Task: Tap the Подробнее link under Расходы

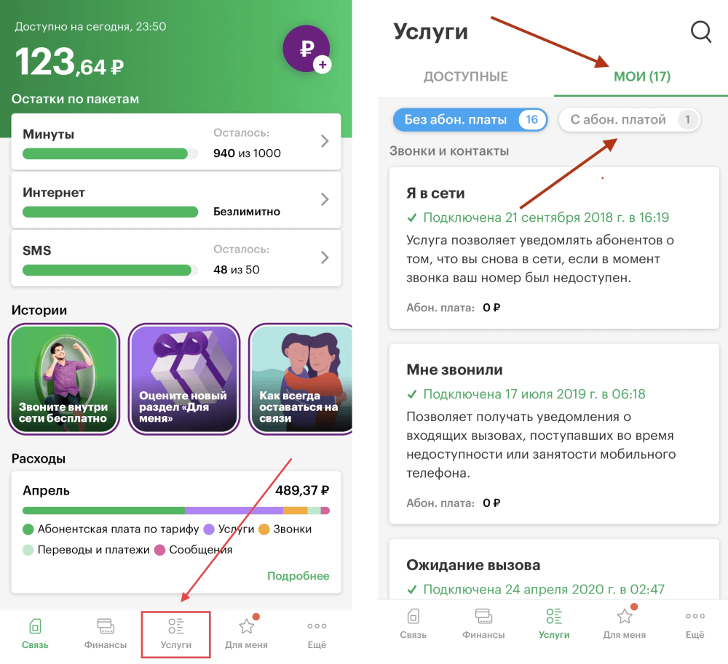Action: 298,576
